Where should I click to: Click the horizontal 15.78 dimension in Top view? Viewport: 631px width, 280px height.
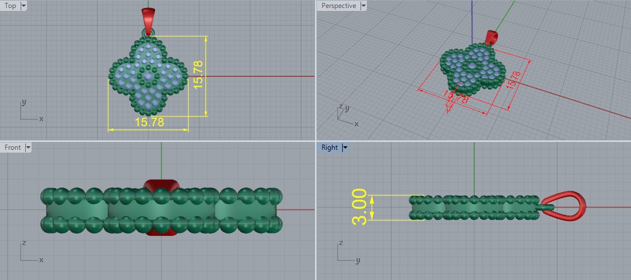[149, 122]
